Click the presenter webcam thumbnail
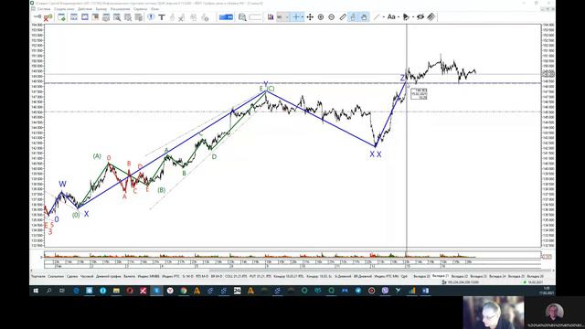The height and width of the screenshot is (329, 585). (494, 313)
